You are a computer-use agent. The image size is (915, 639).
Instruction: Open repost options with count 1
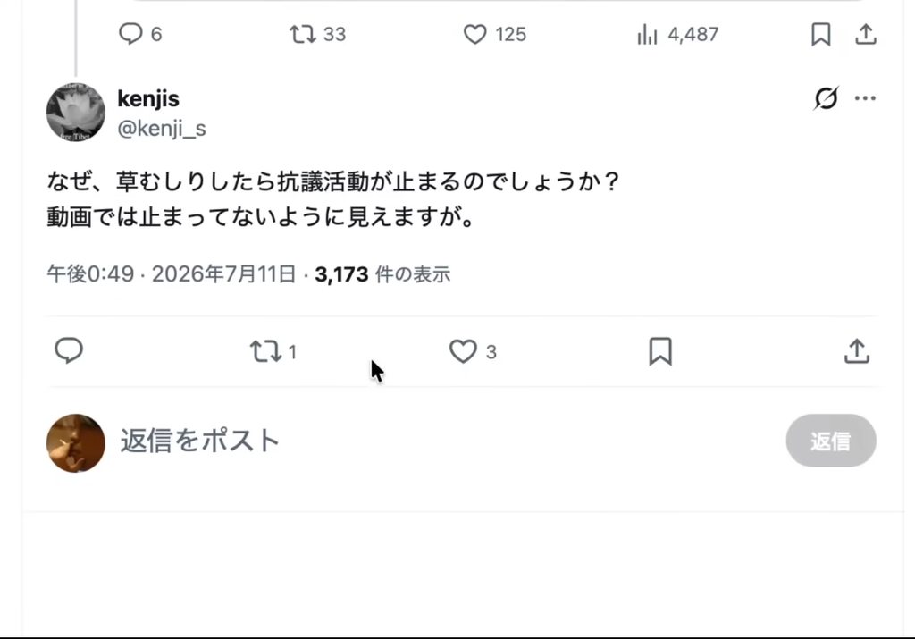pyautogui.click(x=273, y=351)
